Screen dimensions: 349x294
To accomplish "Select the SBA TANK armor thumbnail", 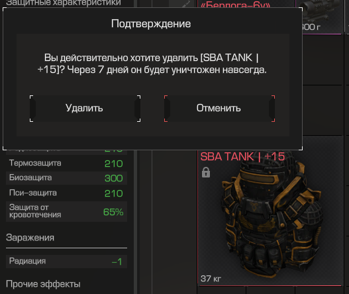I will click(x=270, y=218).
